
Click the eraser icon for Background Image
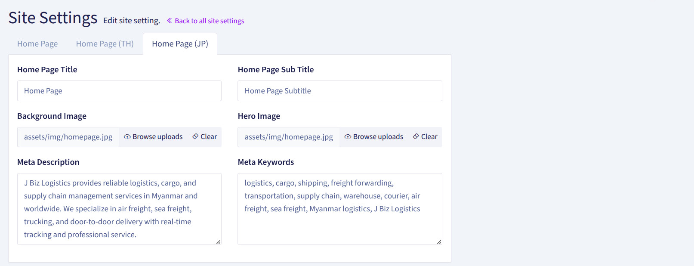tap(195, 136)
